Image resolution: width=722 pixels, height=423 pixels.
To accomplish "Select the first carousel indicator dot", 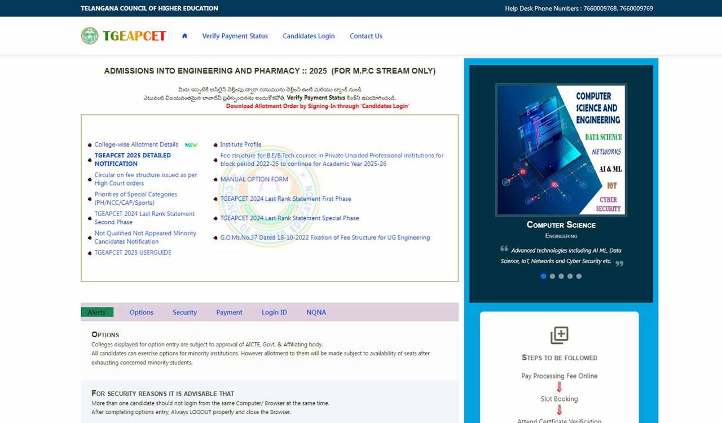I will 544,276.
